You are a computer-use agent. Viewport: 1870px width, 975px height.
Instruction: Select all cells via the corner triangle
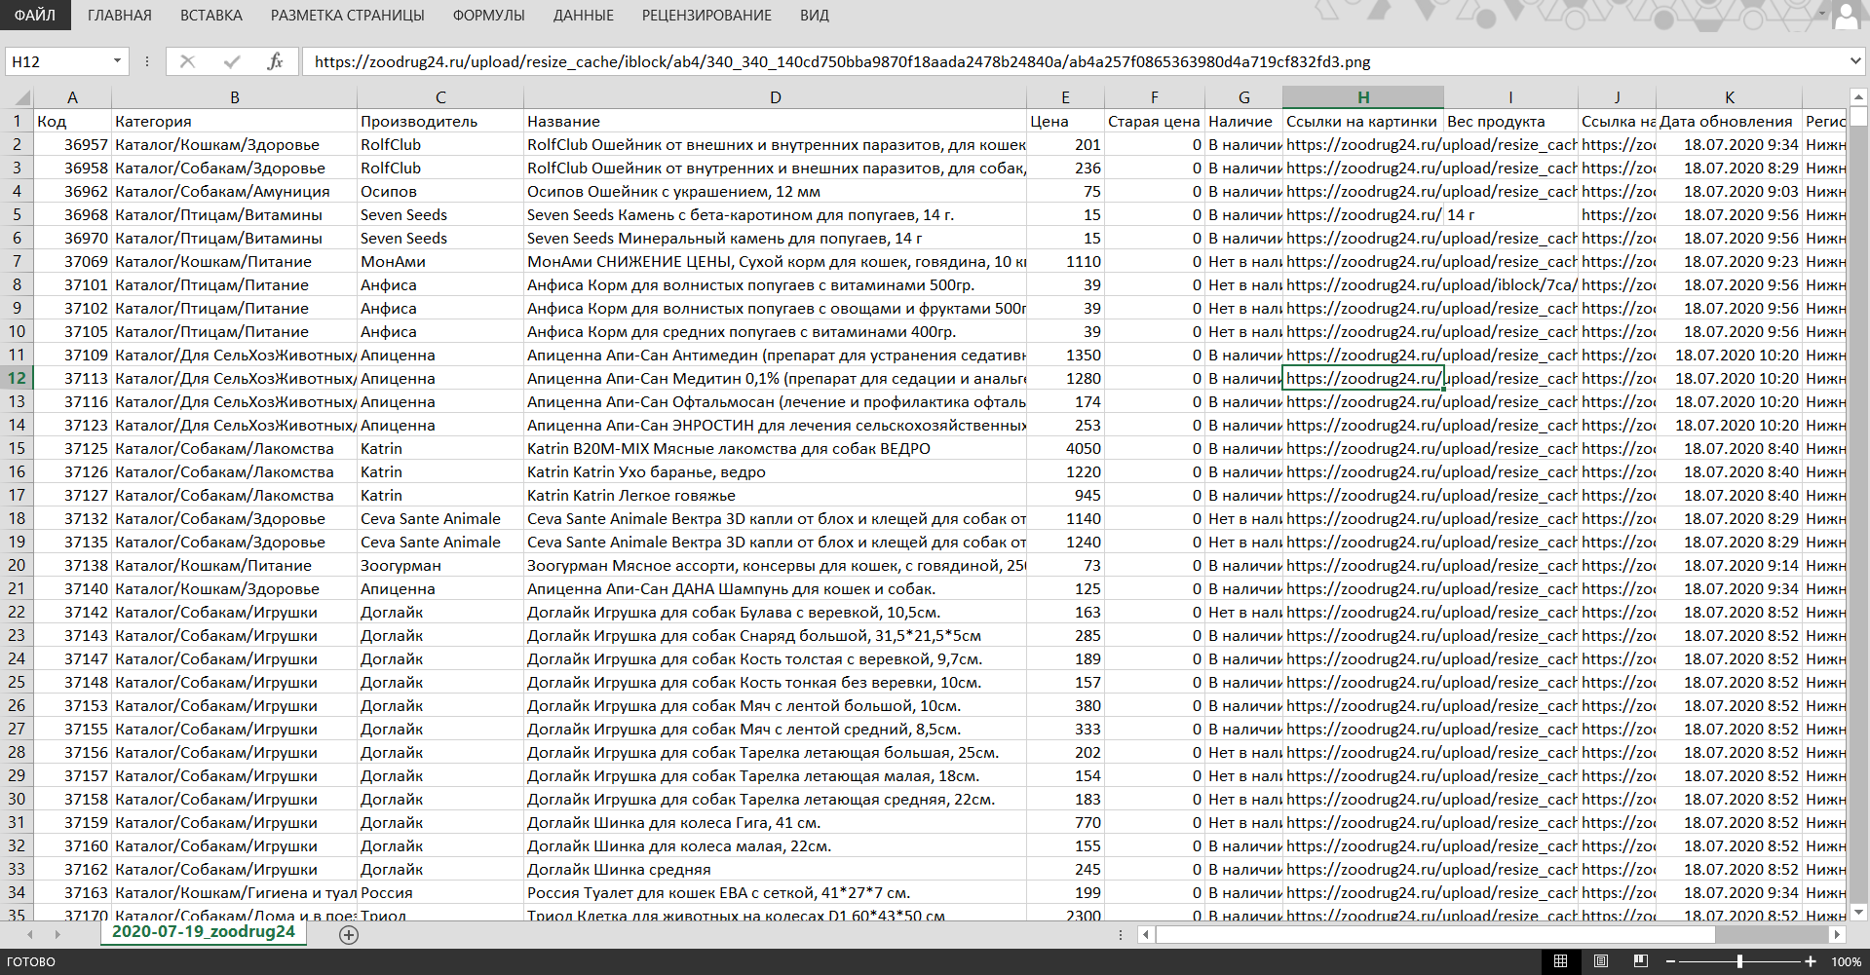point(21,97)
